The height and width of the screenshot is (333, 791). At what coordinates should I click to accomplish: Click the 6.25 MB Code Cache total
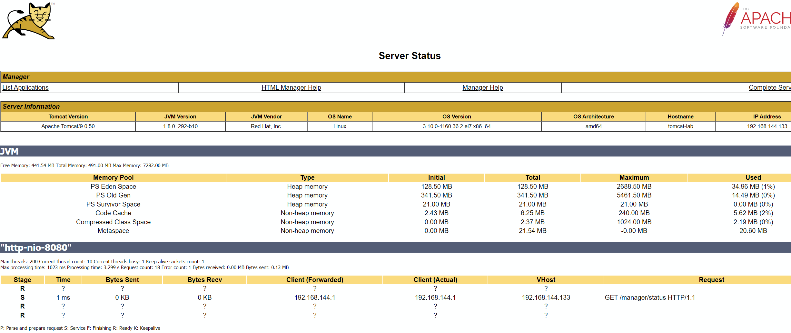(532, 213)
